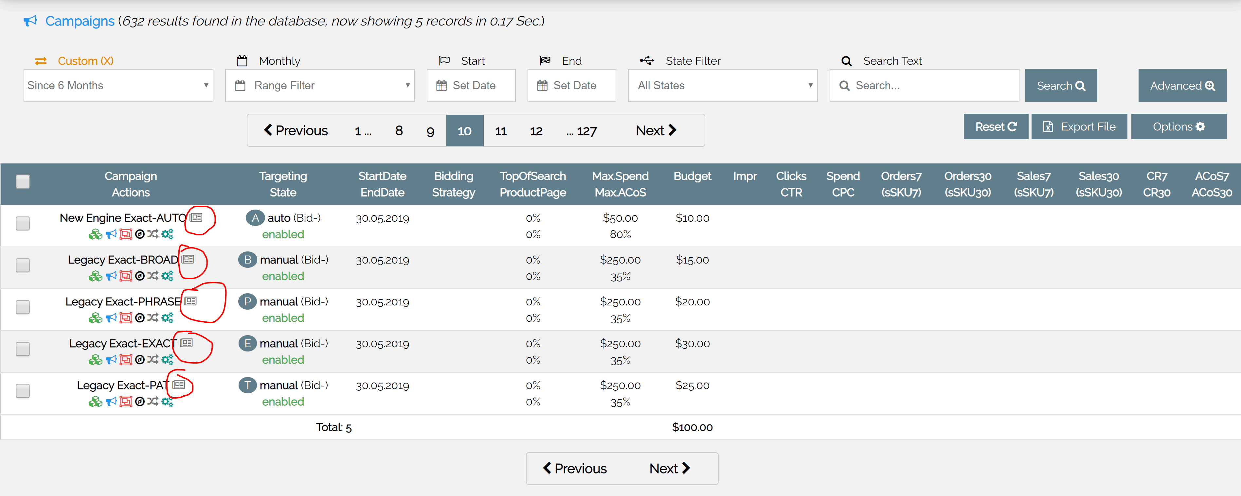This screenshot has width=1241, height=496.
Task: Open the Since 6 Months dropdown
Action: (118, 86)
